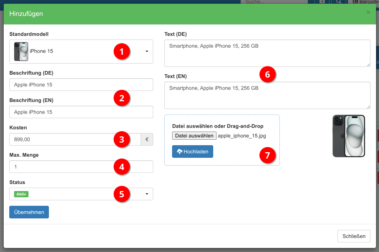Viewport: 379px width, 252px height.
Task: Click the resize handle of Text (EN)
Action: click(x=368, y=107)
